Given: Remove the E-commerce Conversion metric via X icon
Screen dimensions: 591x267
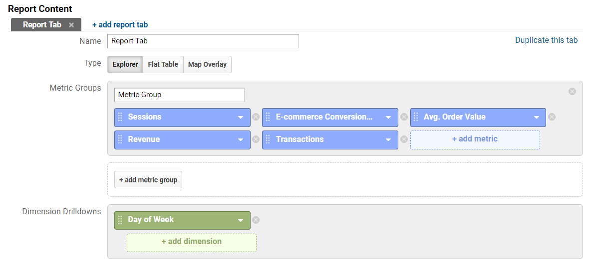Looking at the screenshot, I should (404, 117).
